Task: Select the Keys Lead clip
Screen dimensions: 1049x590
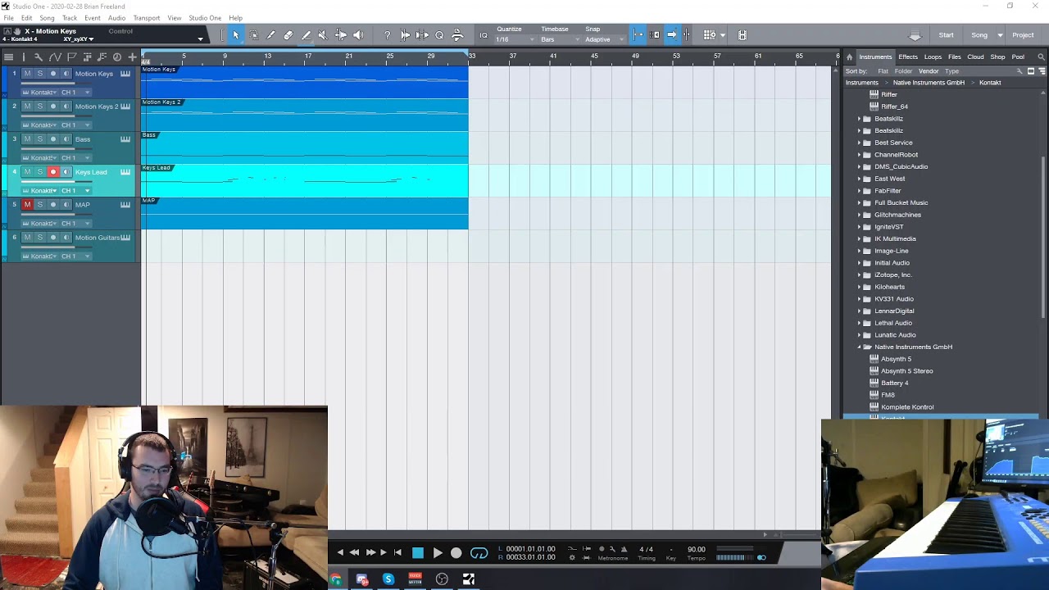Action: coord(304,180)
